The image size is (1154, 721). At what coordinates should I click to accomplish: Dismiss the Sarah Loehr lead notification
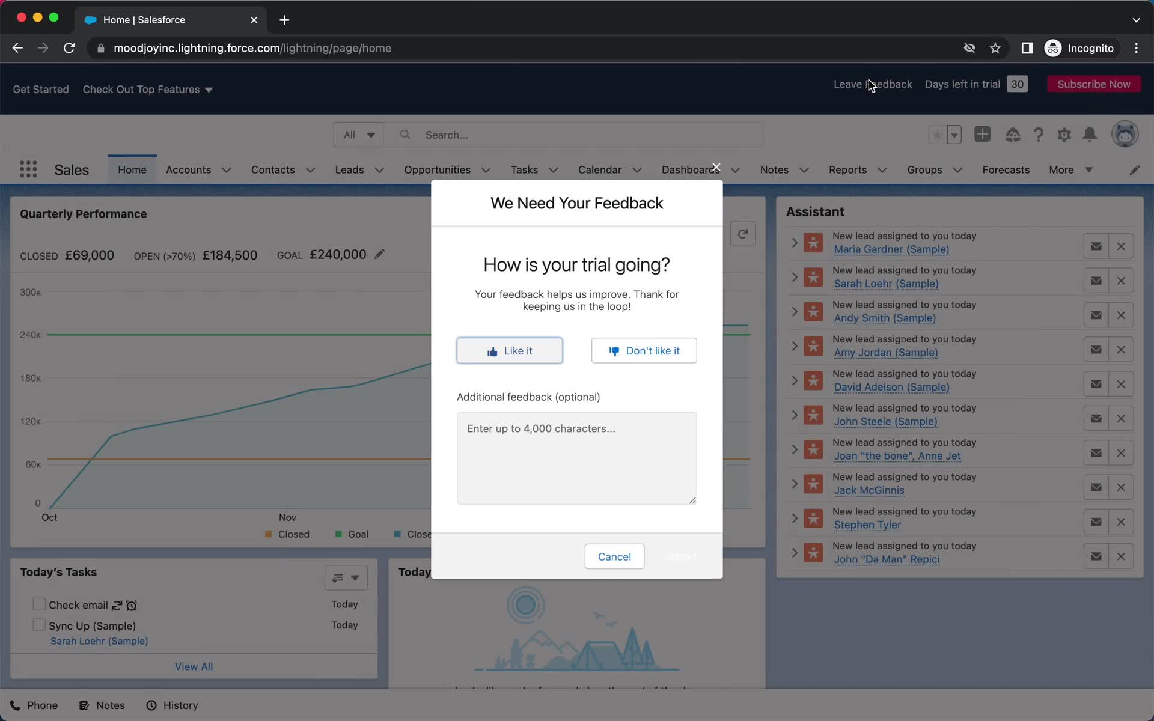tap(1121, 281)
